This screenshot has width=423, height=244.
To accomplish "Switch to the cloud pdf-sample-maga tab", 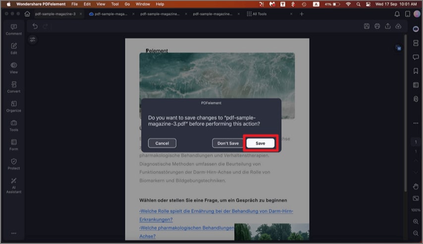I will 108,14.
